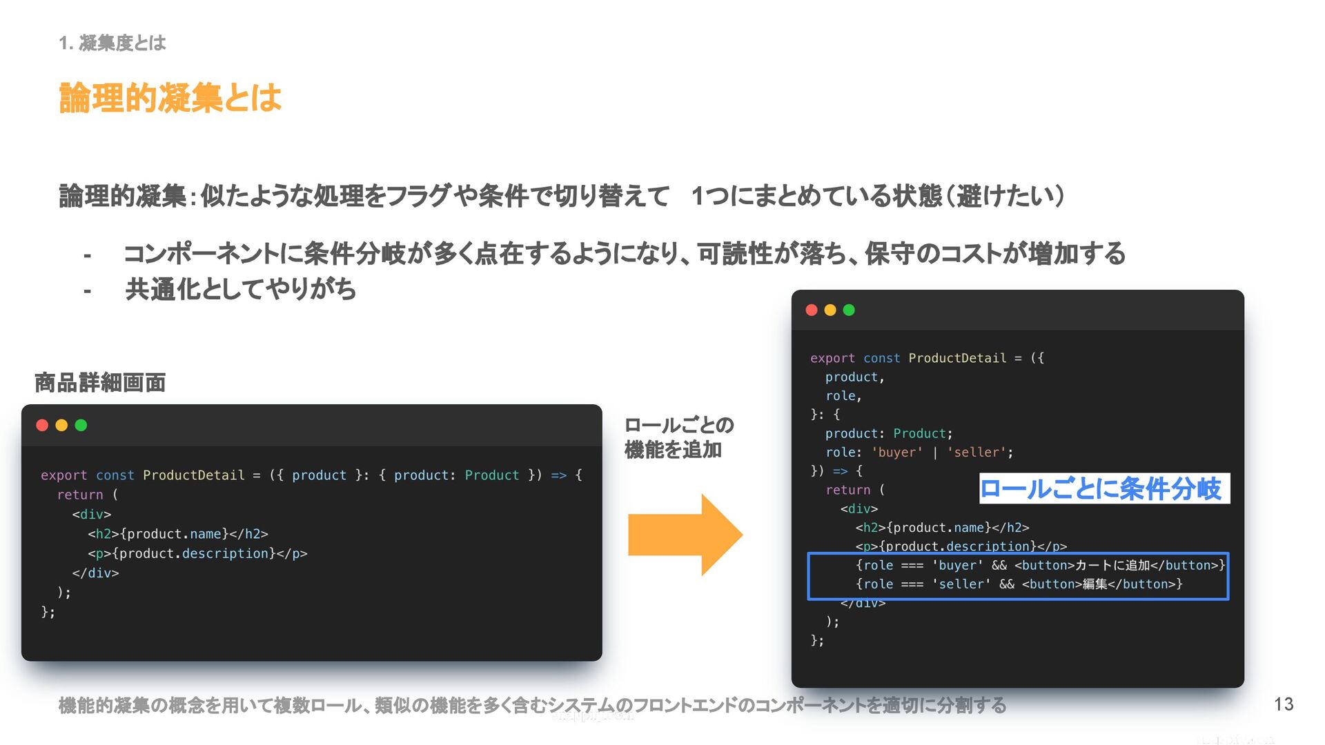This screenshot has width=1325, height=745.
Task: Click the footer presentation title text
Action: (531, 706)
